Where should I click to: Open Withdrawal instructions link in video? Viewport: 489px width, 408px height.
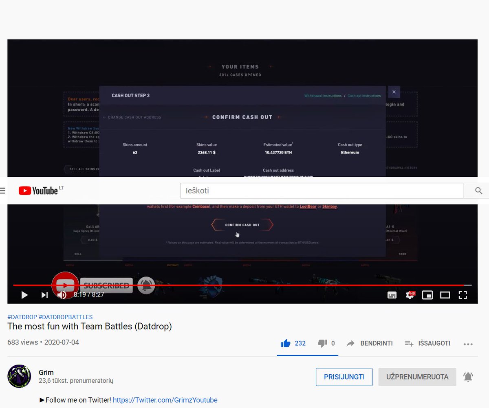tap(323, 96)
